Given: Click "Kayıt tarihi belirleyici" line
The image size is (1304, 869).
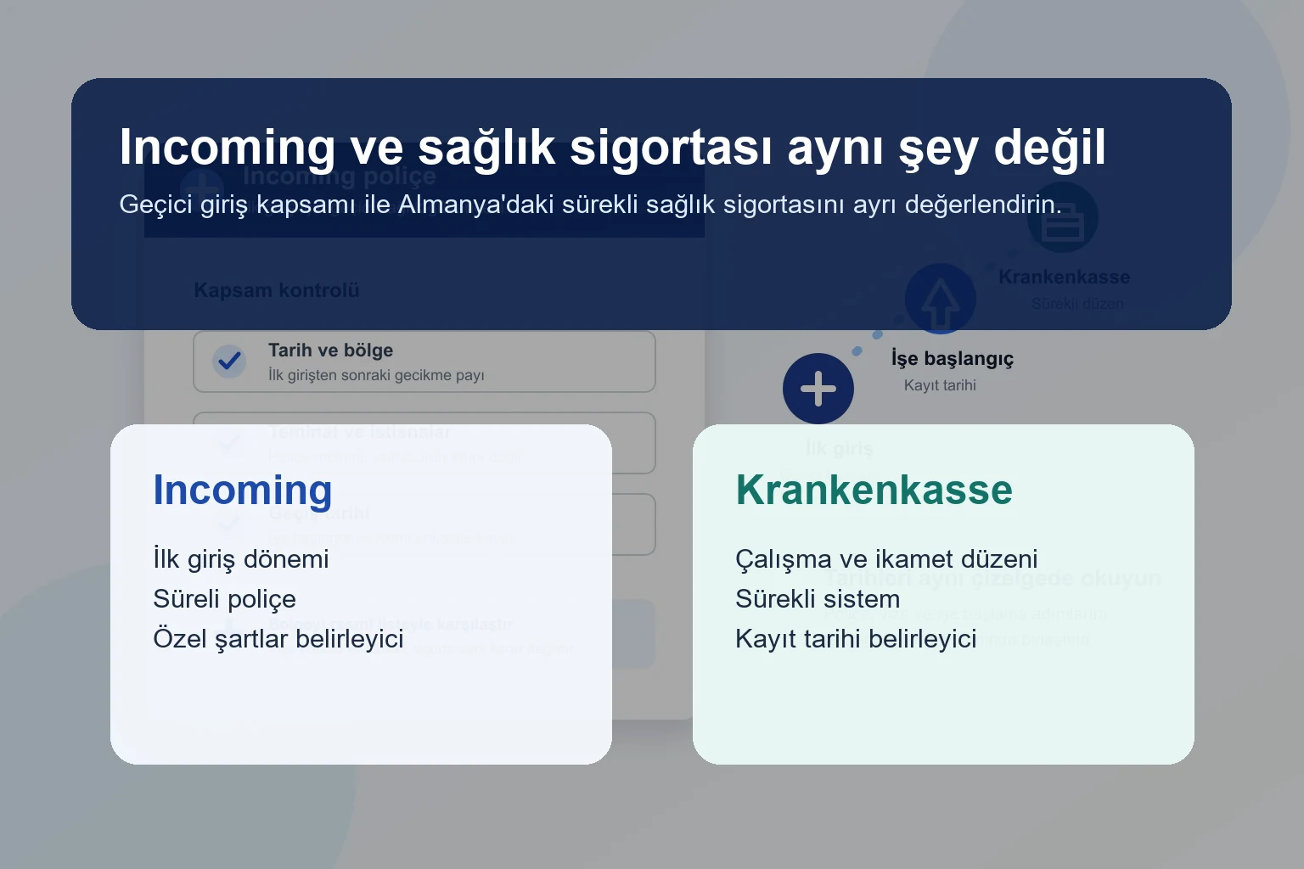Looking at the screenshot, I should tap(857, 638).
